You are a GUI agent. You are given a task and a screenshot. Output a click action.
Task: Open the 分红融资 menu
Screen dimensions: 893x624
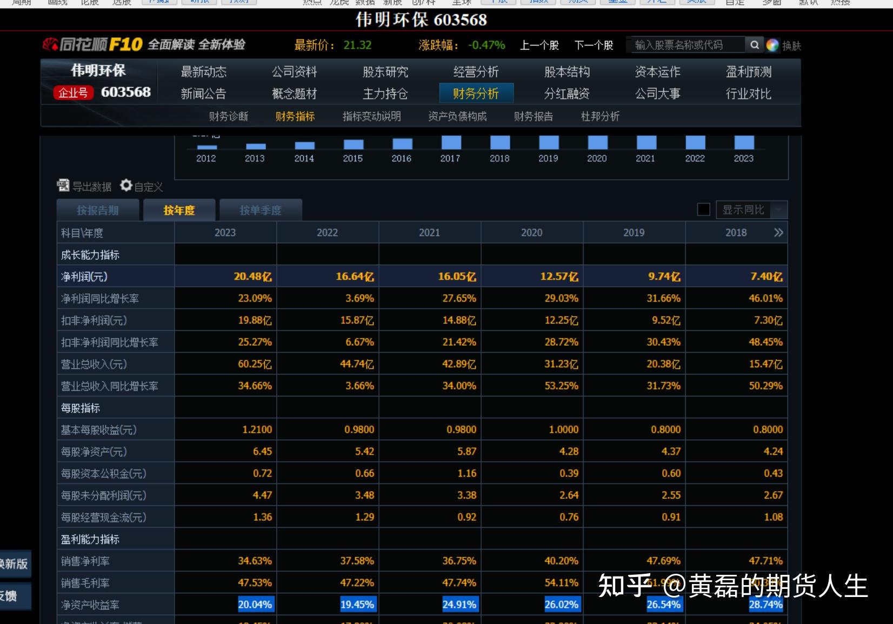point(567,94)
